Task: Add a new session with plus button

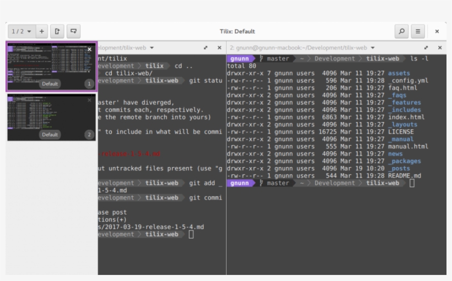Action: [x=42, y=31]
